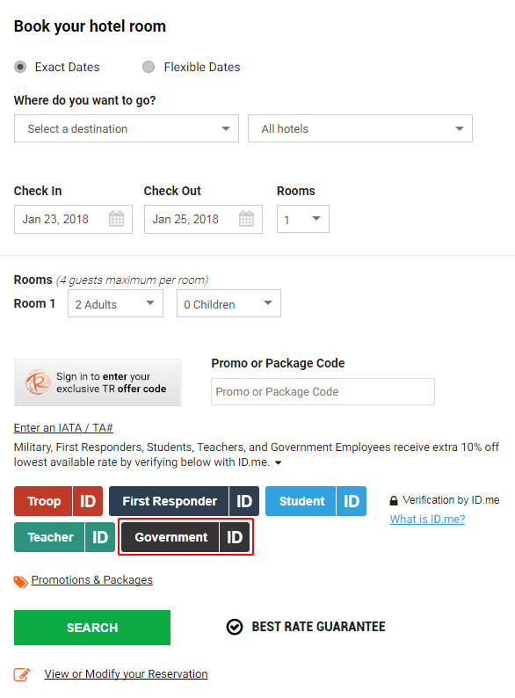Open the Check Out calendar icon
The height and width of the screenshot is (698, 515).
246,219
